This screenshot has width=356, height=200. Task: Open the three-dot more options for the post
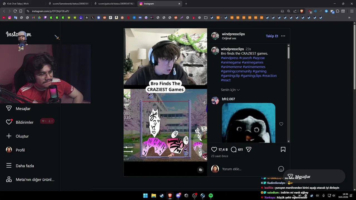(283, 36)
